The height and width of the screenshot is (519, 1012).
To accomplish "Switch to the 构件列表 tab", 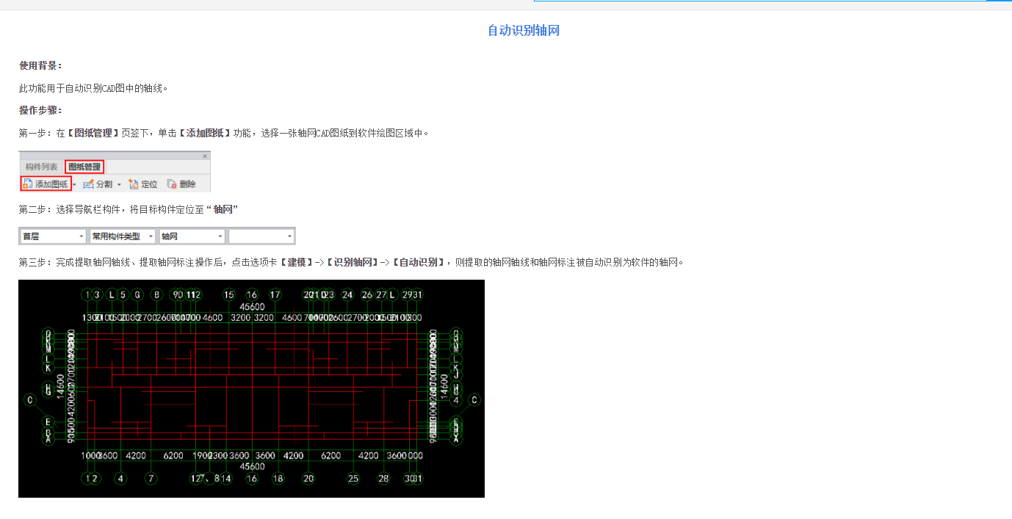I will (x=41, y=167).
